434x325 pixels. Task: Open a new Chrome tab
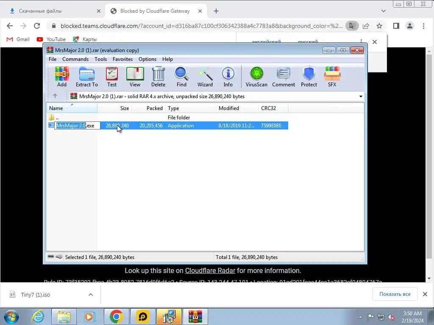(x=216, y=11)
